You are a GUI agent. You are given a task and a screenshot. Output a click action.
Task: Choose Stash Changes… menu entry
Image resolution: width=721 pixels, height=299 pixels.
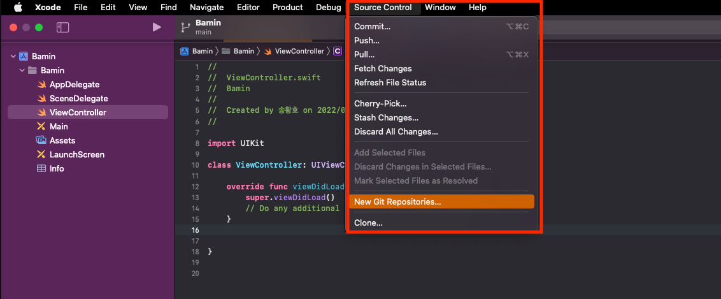coord(441,118)
